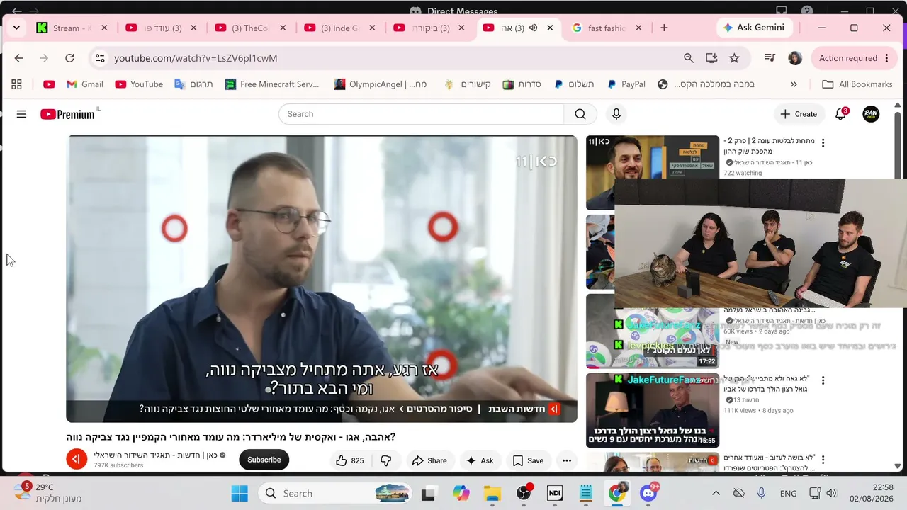The image size is (907, 510).
Task: Open the YouTube guide hamburger menu
Action: coord(21,114)
